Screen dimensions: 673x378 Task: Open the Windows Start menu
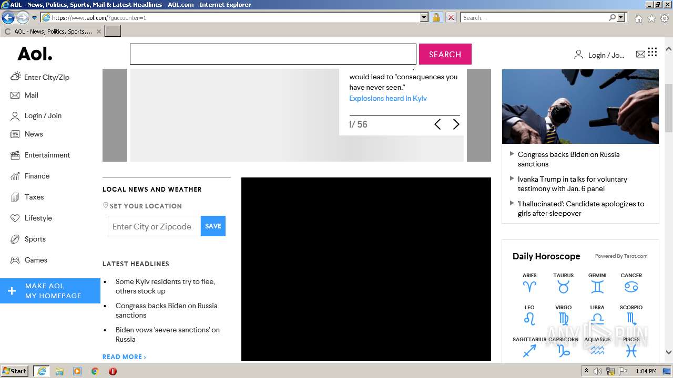point(15,371)
